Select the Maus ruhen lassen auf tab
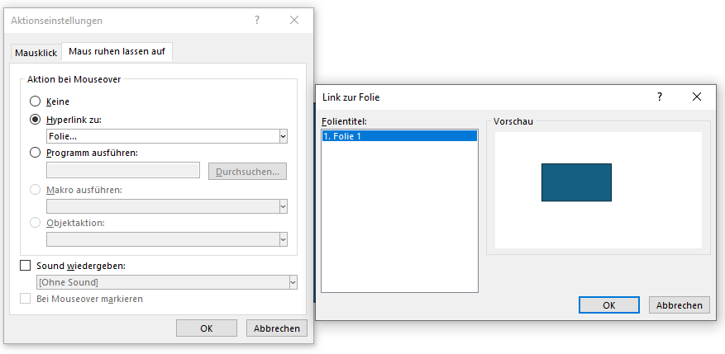The image size is (725, 354). [x=117, y=52]
